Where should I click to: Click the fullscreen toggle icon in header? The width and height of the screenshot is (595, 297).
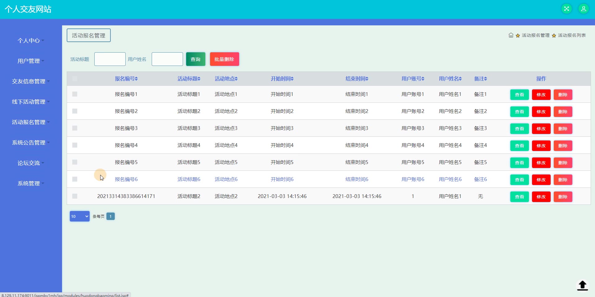click(566, 9)
